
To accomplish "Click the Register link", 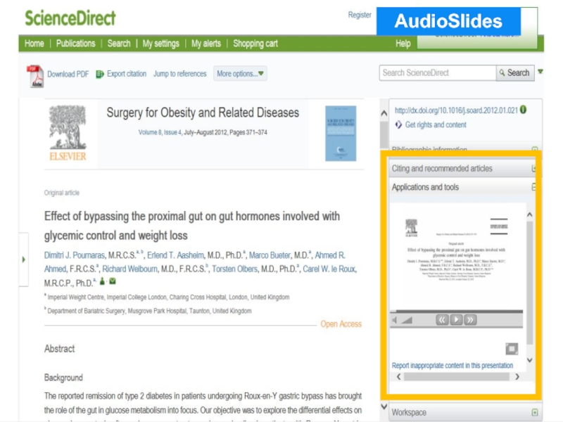I will pyautogui.click(x=360, y=15).
